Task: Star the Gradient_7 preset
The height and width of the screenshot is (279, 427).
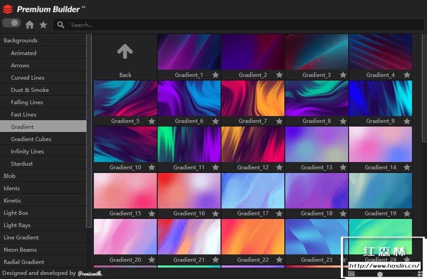Action: [279, 121]
